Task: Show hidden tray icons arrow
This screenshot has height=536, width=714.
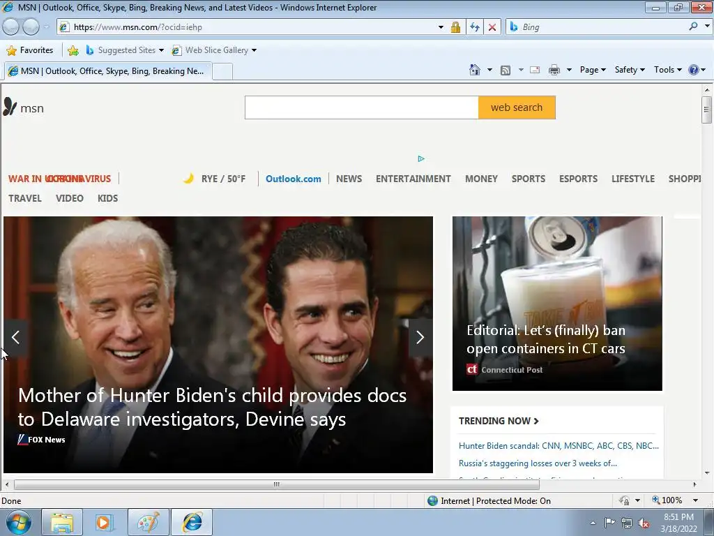Action: tap(593, 523)
